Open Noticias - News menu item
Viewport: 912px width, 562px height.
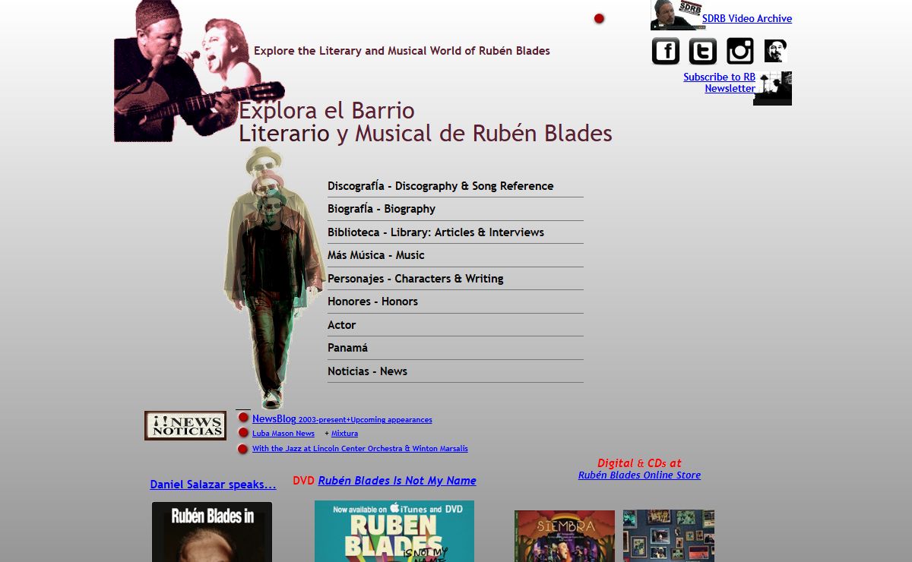tap(455, 371)
